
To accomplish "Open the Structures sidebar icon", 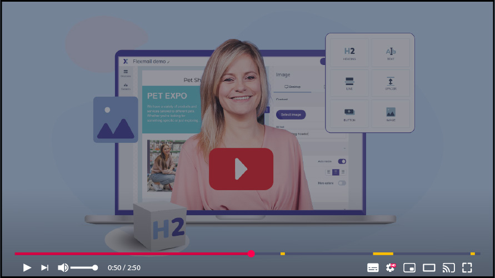I will coord(126,73).
